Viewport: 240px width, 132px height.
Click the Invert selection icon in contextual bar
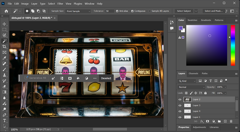pos(61,78)
